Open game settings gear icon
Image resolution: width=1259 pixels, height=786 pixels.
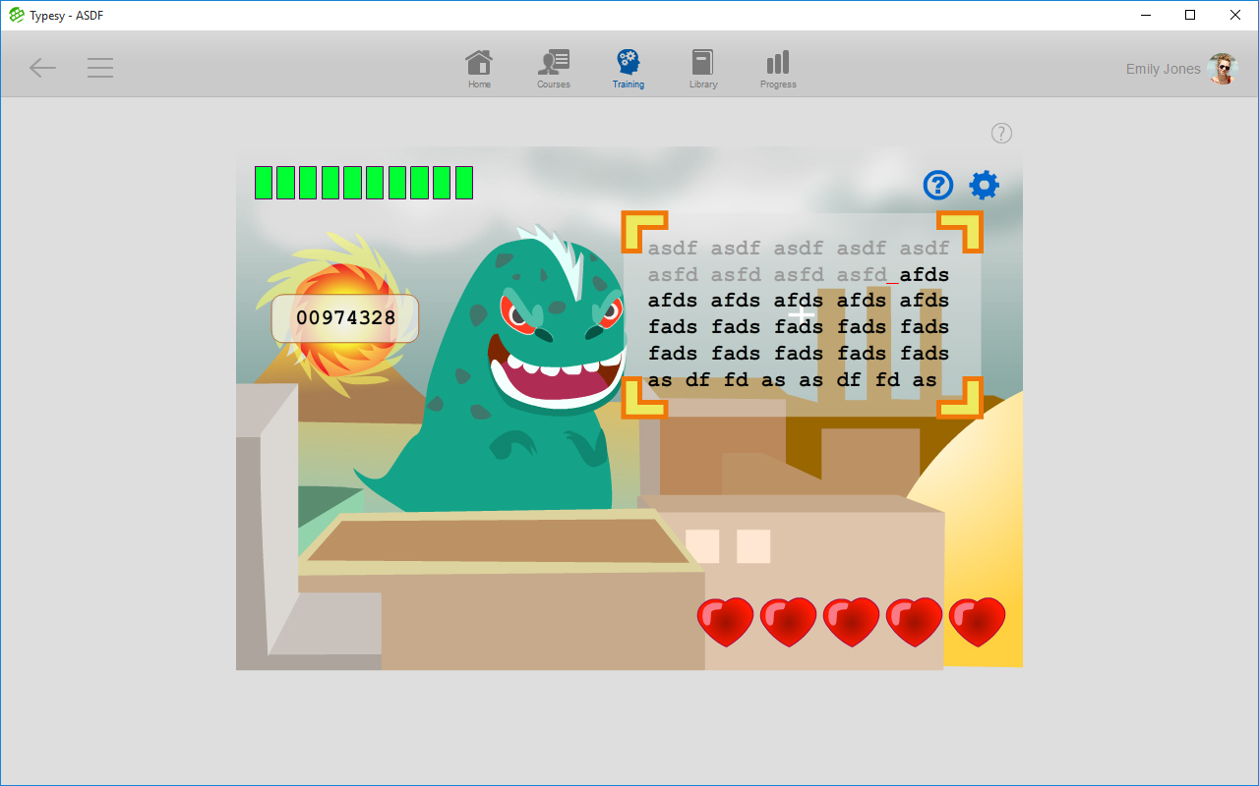(984, 185)
